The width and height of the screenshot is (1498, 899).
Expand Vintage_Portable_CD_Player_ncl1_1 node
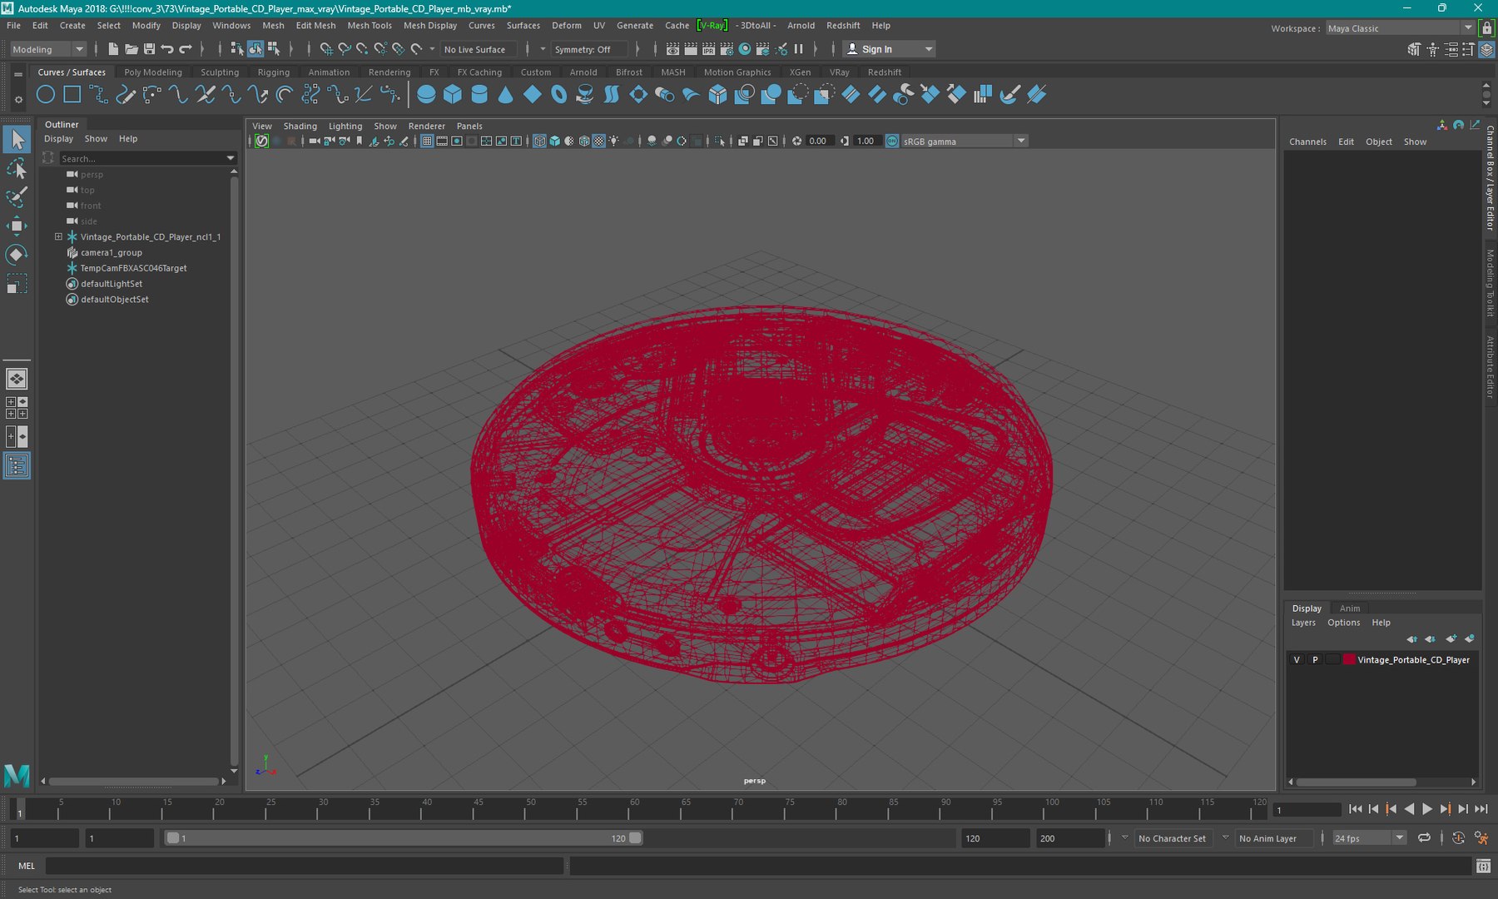58,236
